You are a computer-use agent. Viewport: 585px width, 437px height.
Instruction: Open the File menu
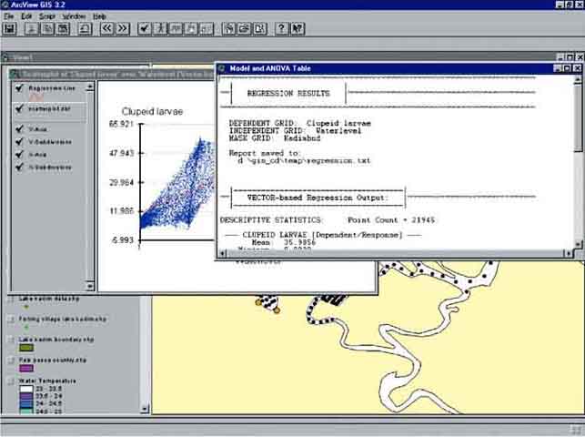point(9,16)
